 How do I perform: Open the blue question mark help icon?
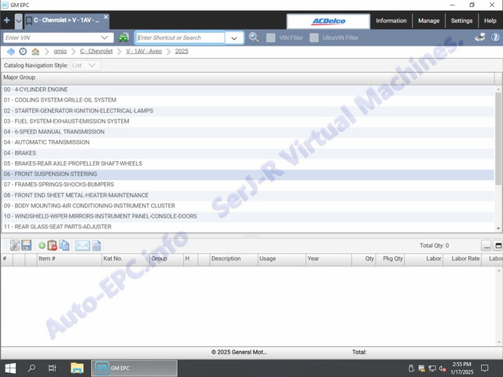point(495,38)
